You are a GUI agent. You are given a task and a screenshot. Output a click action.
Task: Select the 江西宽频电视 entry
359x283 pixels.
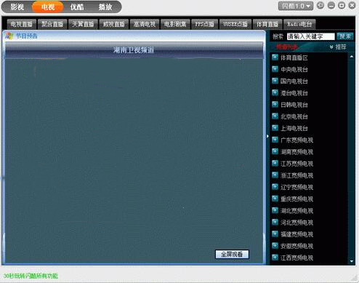click(x=297, y=258)
